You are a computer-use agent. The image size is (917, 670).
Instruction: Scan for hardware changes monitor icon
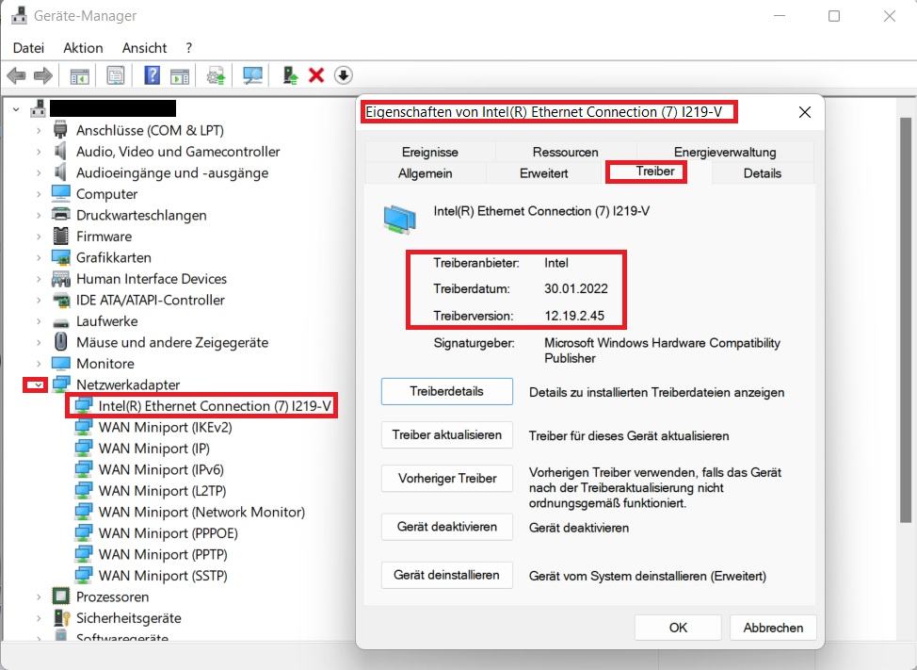point(252,75)
